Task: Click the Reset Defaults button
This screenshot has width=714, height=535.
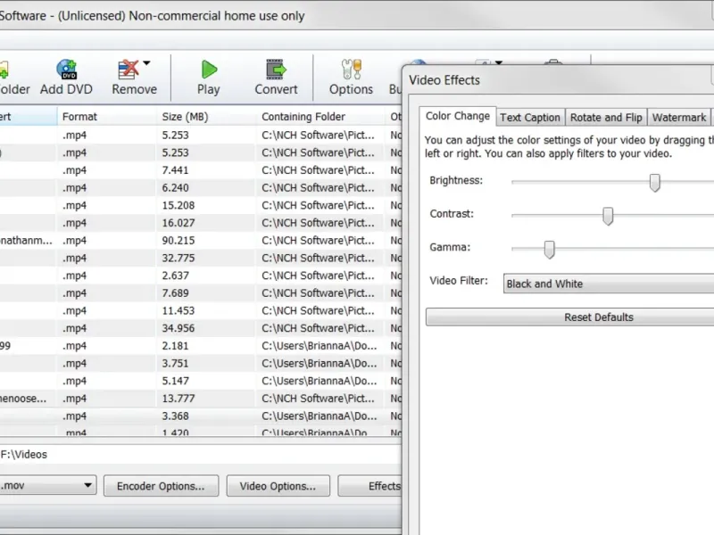Action: pos(570,317)
